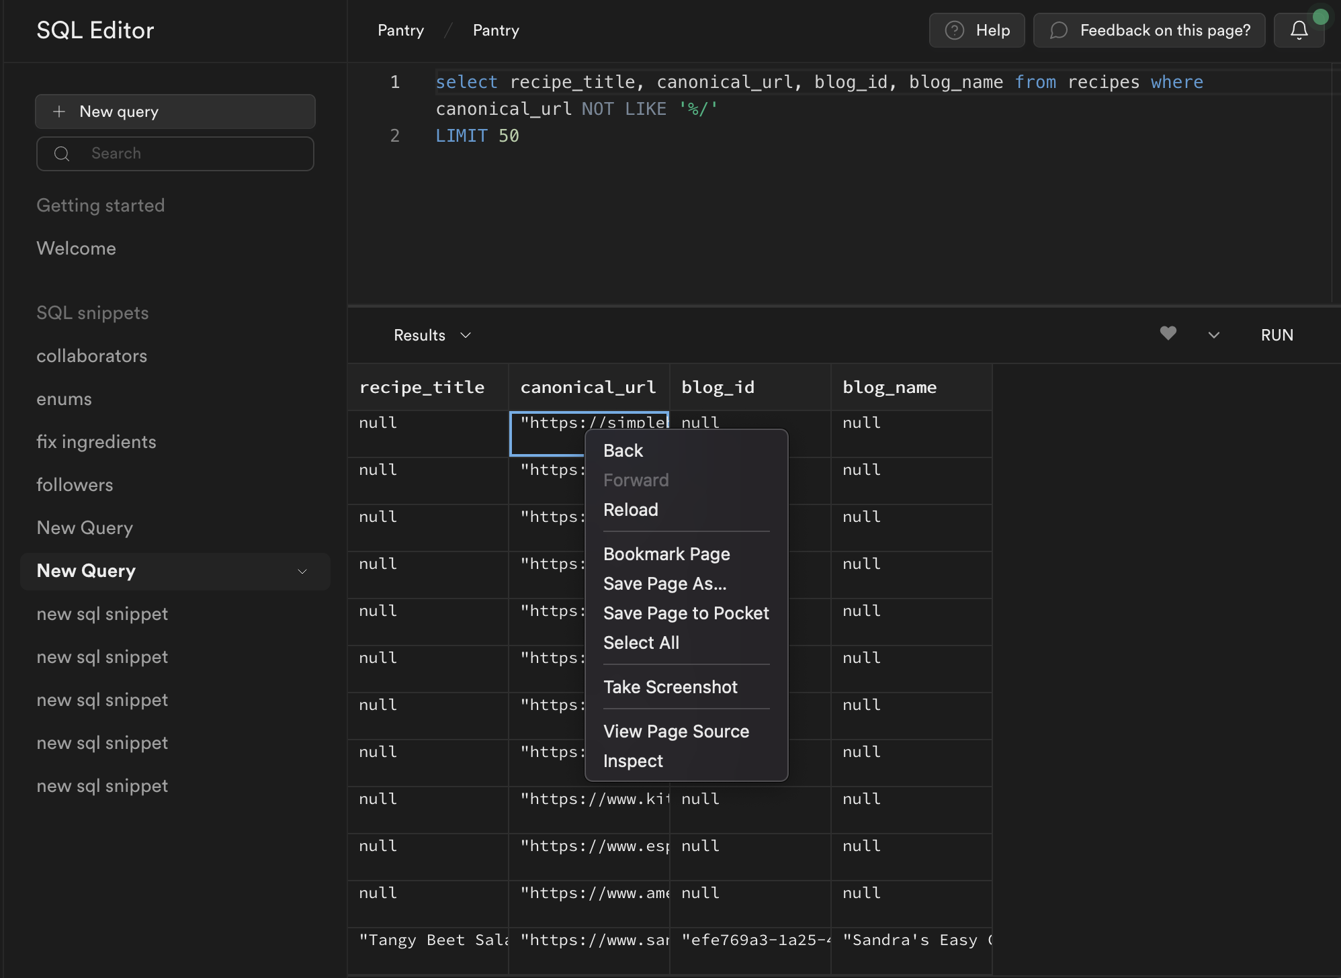Expand the Results view dropdown
1341x978 pixels.
click(x=466, y=335)
